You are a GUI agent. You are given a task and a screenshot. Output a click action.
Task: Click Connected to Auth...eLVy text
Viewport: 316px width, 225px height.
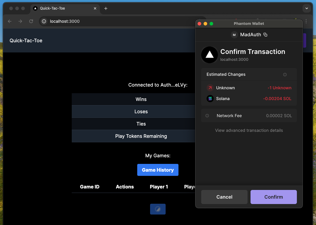158,85
